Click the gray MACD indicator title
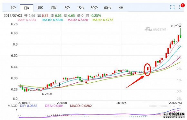187x120 pixels. [13, 106]
